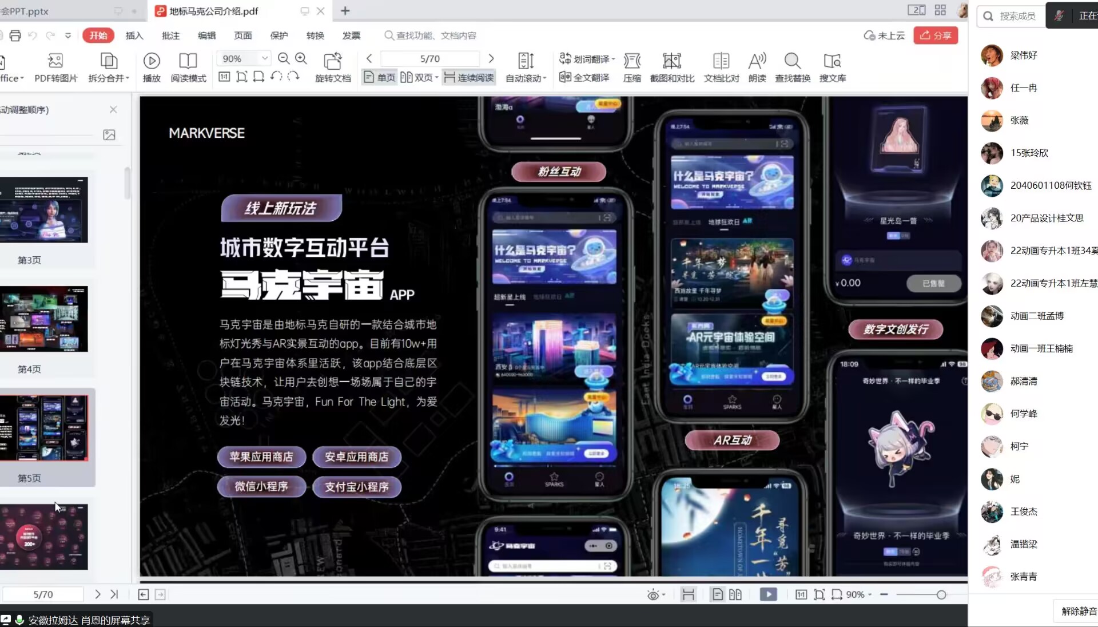Viewport: 1098px width, 627px height.
Task: Select the 开始 ribbon tab
Action: tap(98, 35)
